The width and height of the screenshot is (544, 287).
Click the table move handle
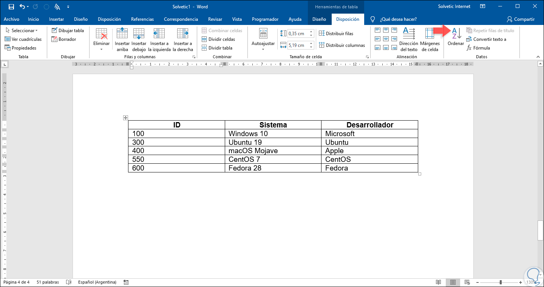[x=126, y=118]
